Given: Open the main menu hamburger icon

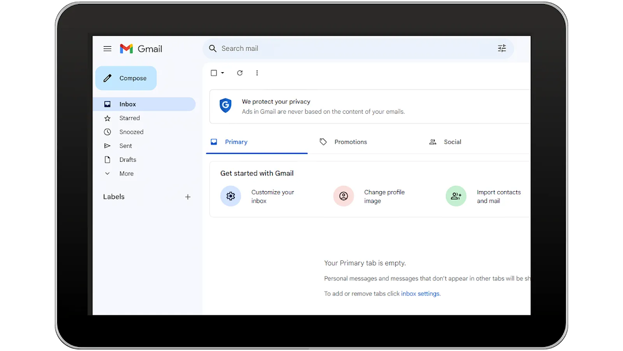Looking at the screenshot, I should [x=107, y=48].
